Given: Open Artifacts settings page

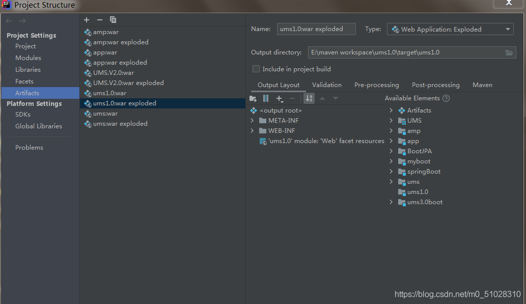Looking at the screenshot, I should pyautogui.click(x=40, y=93).
